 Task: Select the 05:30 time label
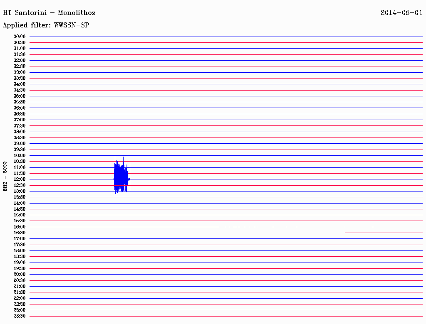20,102
